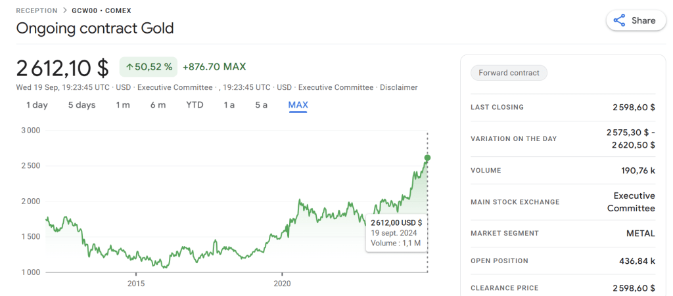Click the breadcrumb chevron after RECEPTION
673x296 pixels.
[64, 11]
